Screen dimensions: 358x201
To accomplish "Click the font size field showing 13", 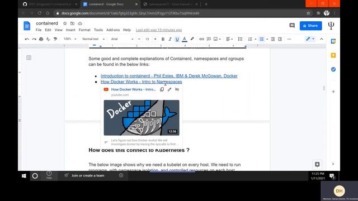I will coord(147,39).
